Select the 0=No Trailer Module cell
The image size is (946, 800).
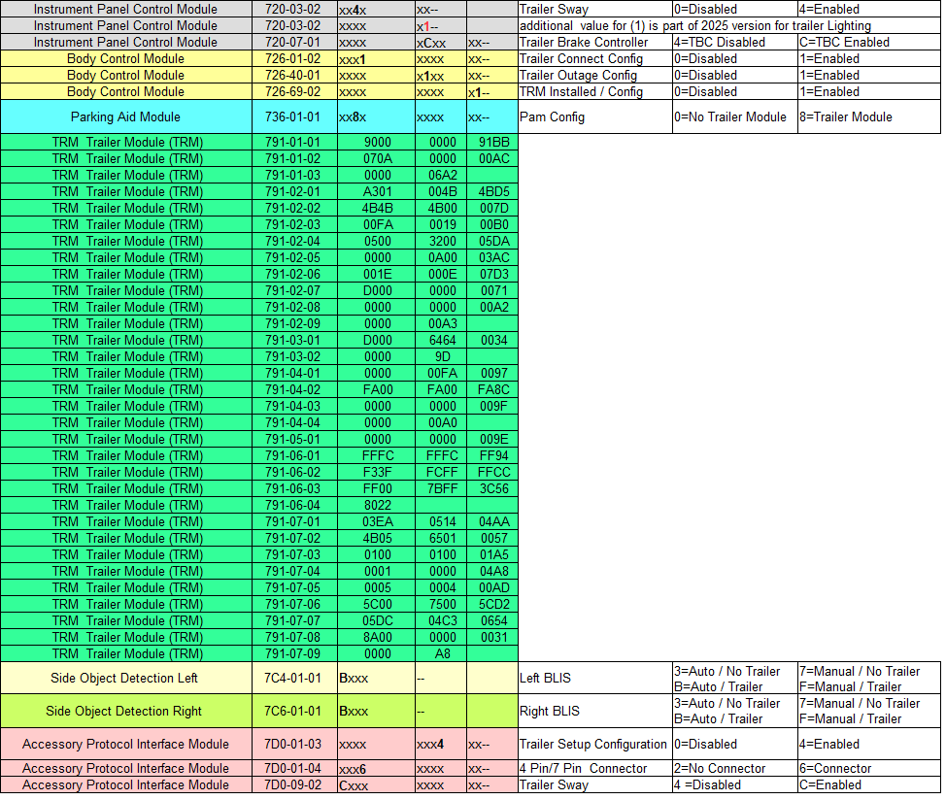[x=735, y=117]
